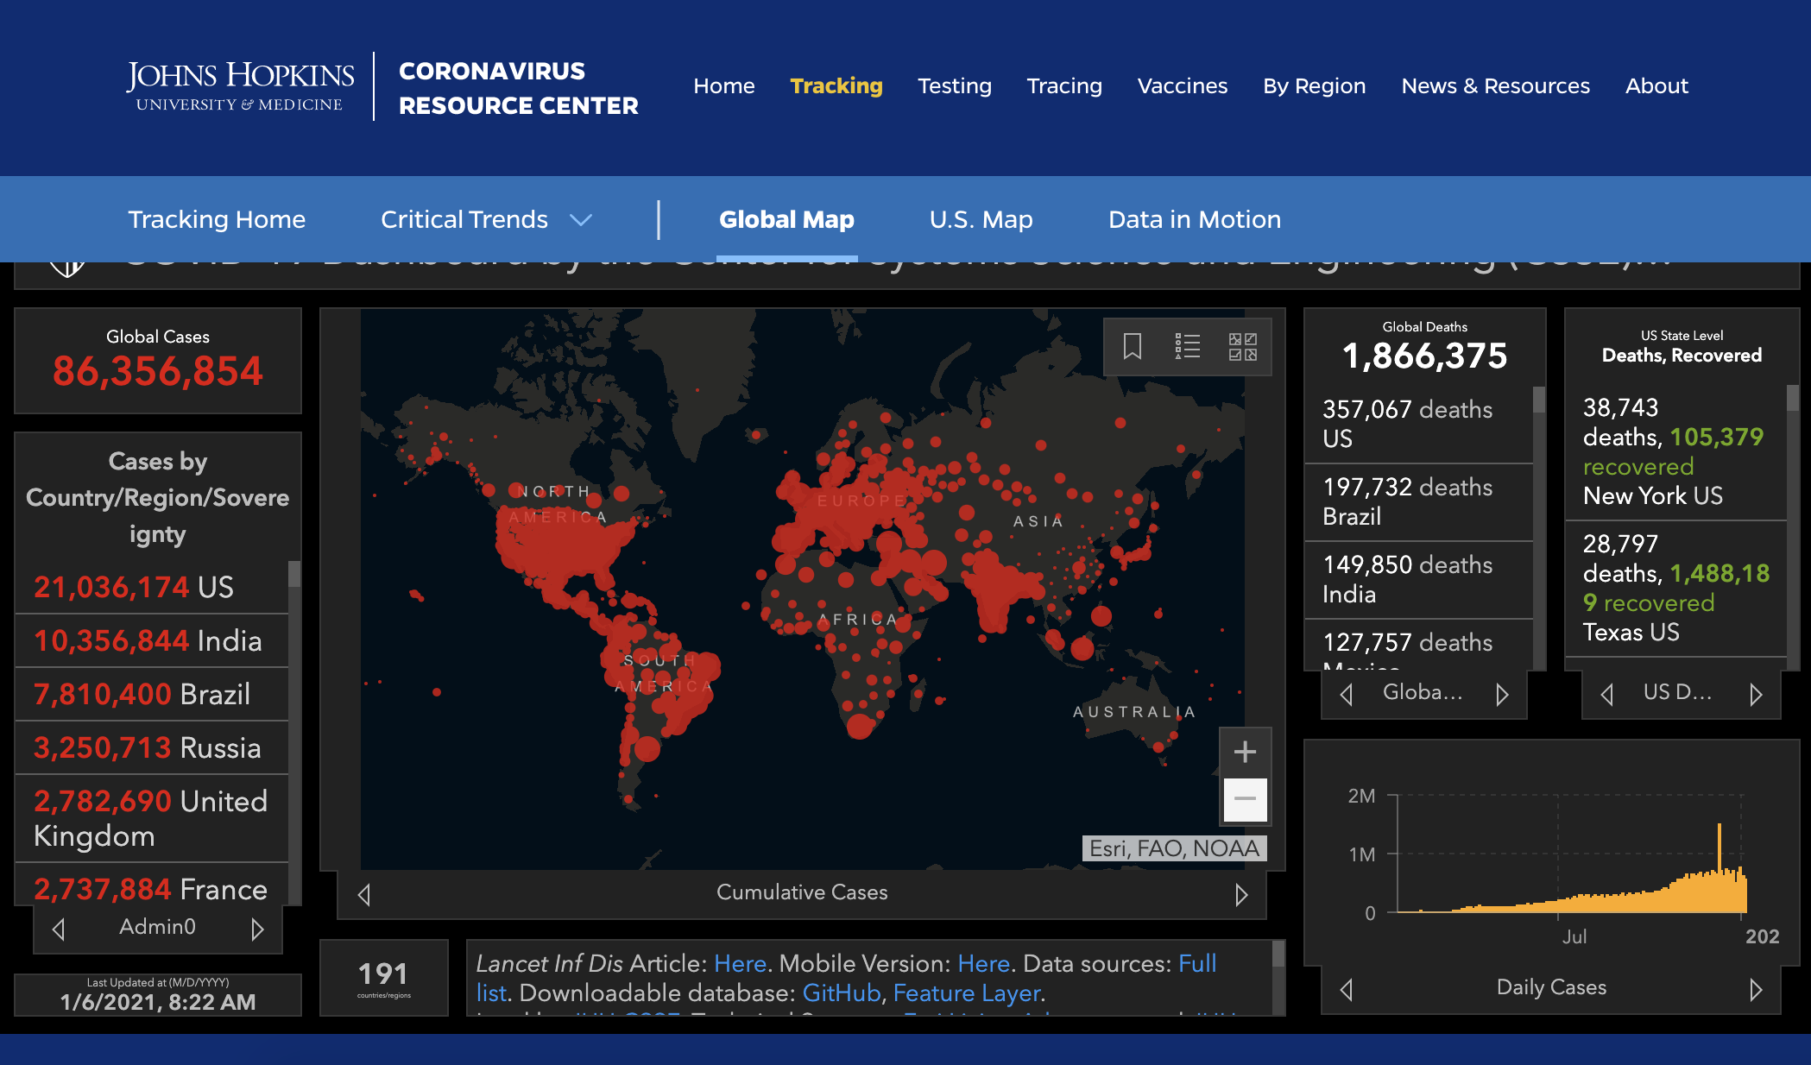Advance the Admin0 list to the next level
This screenshot has width=1811, height=1065.
pyautogui.click(x=256, y=930)
